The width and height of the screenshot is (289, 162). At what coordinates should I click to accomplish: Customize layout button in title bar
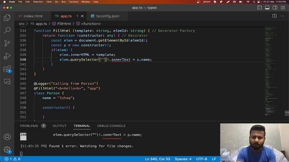click(x=283, y=8)
